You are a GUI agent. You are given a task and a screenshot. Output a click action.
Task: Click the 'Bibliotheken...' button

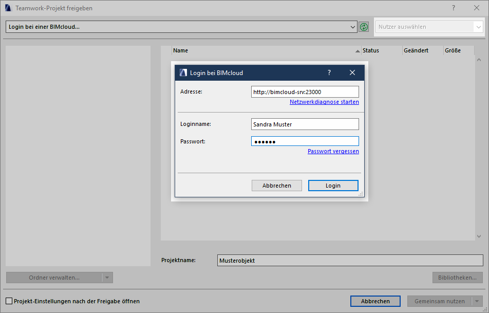point(458,278)
